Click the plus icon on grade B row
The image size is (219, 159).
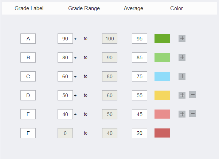182,57
